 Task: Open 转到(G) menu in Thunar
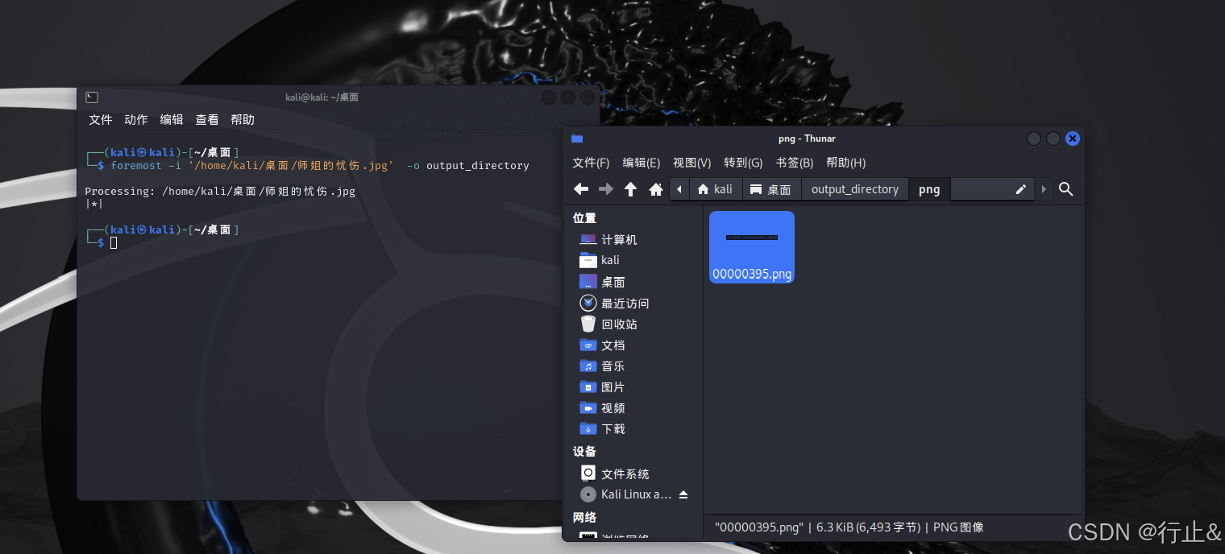743,163
